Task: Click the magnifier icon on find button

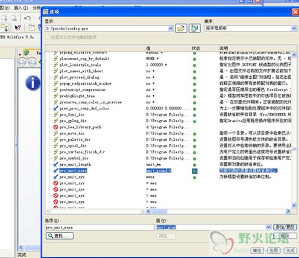Action: (x=50, y=236)
